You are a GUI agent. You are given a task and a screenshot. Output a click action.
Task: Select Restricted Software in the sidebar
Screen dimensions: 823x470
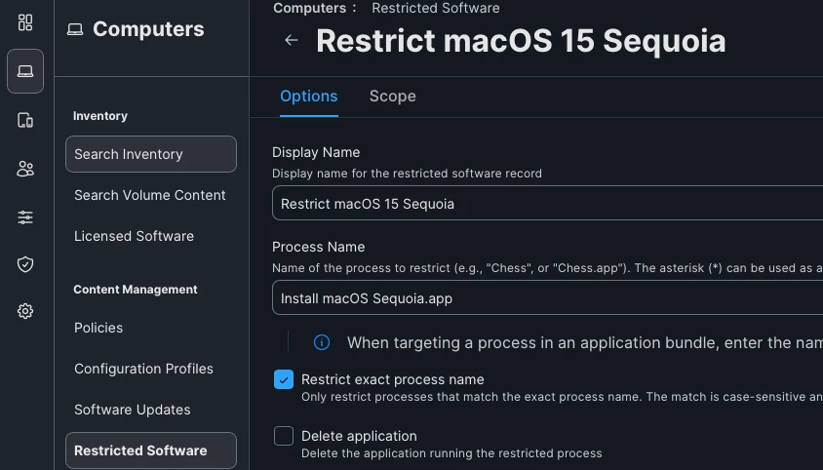coord(151,450)
